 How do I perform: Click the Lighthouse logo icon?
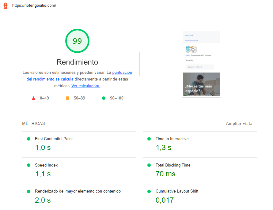coord(6,6)
